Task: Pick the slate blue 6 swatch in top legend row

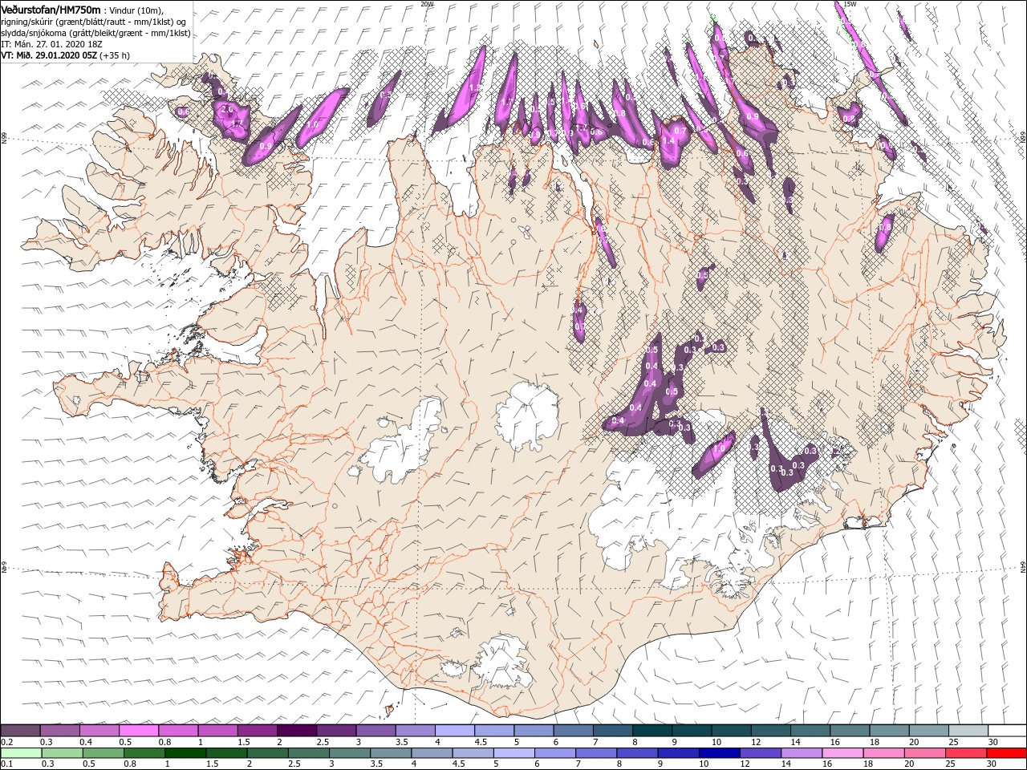Action: click(573, 731)
